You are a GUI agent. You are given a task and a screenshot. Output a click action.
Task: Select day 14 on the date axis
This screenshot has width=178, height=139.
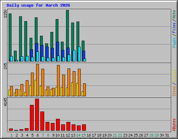pyautogui.click(x=78, y=135)
